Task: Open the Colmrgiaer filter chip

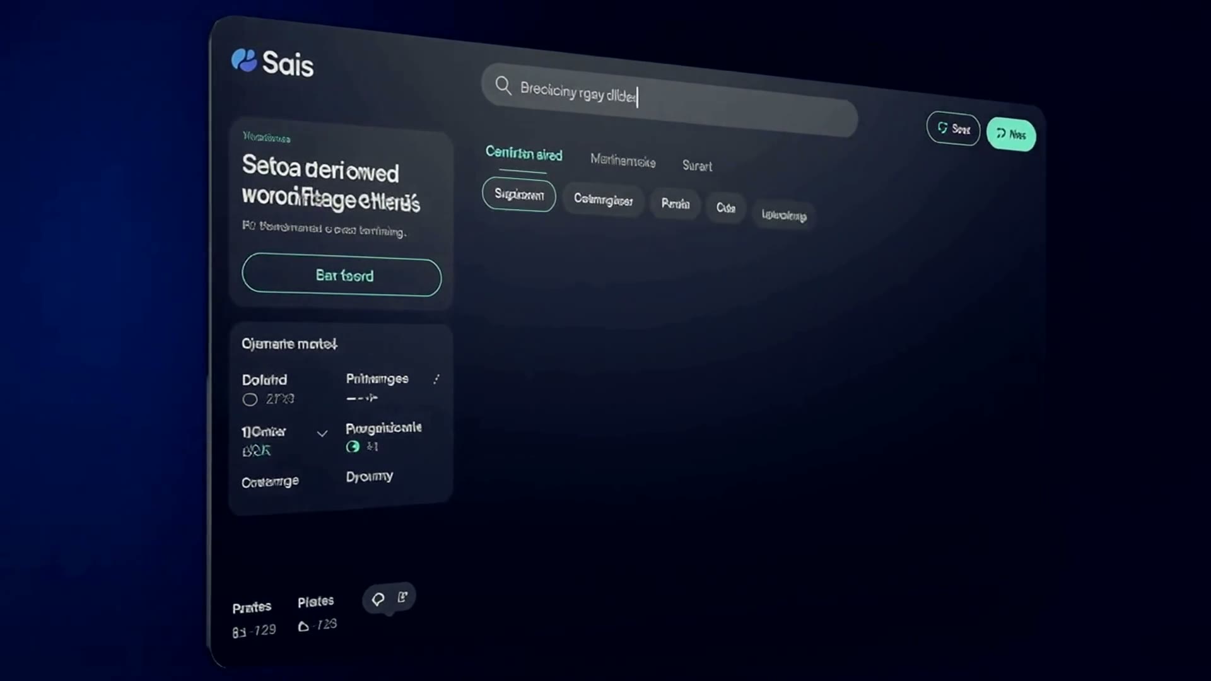Action: tap(603, 200)
